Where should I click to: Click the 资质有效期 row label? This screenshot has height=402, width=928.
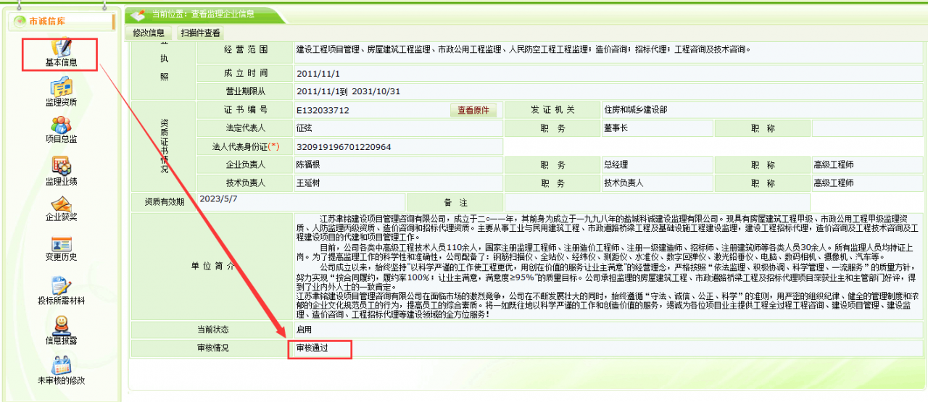pos(164,202)
